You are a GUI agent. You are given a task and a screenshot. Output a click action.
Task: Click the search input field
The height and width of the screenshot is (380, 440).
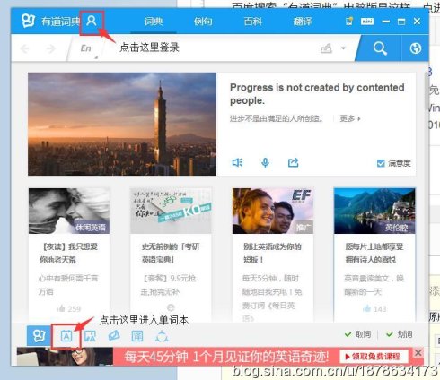[209, 48]
